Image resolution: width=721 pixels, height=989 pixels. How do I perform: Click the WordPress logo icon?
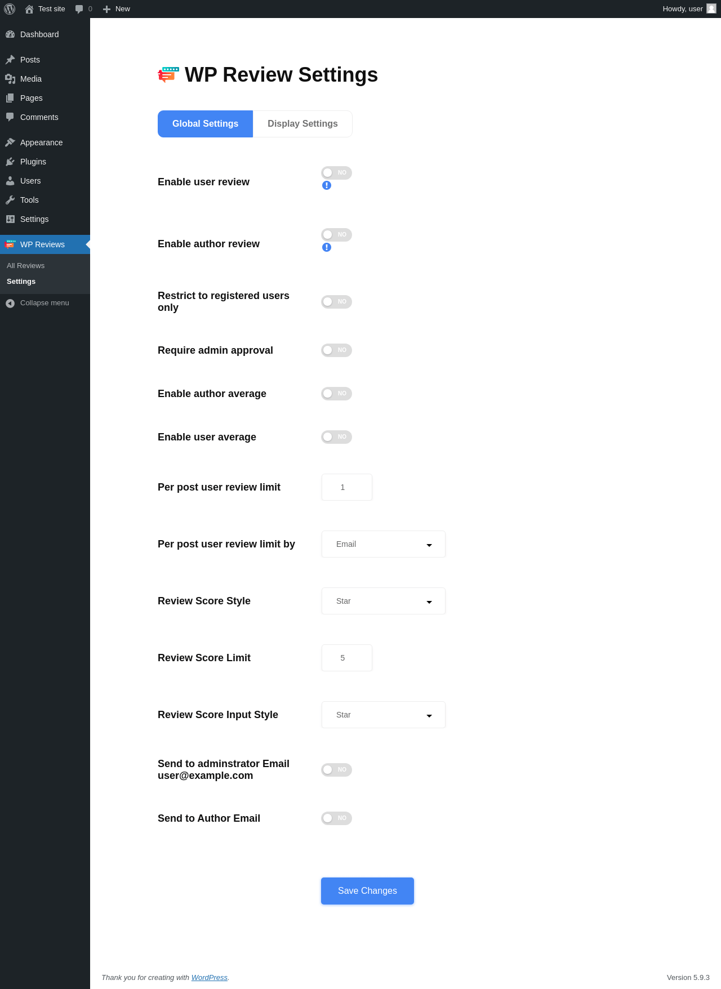(x=10, y=9)
